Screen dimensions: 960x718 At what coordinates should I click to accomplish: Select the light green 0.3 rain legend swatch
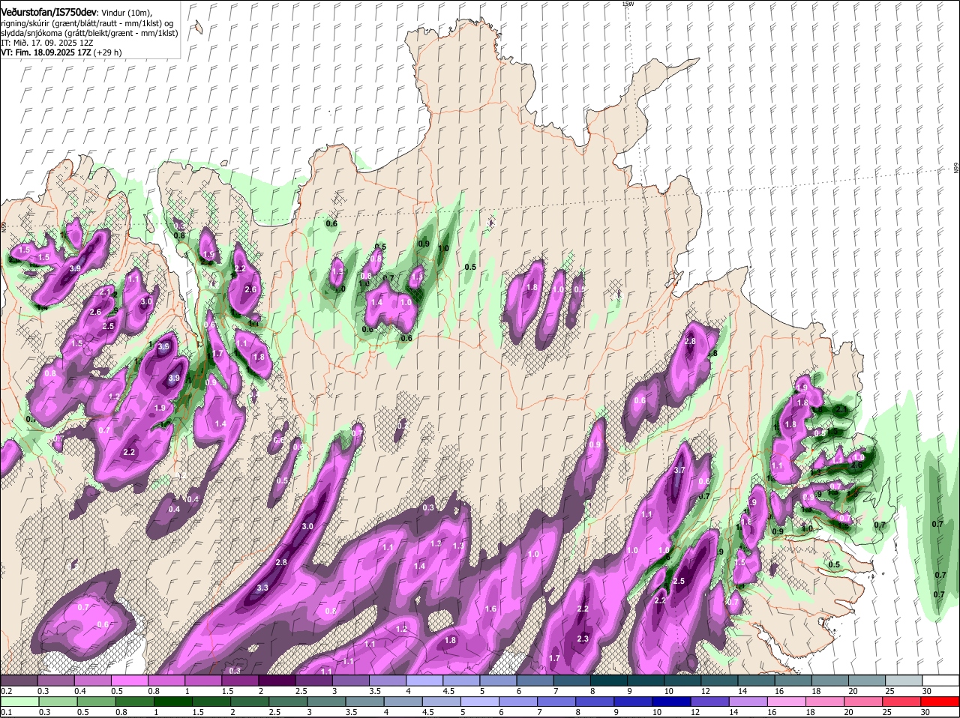click(58, 702)
